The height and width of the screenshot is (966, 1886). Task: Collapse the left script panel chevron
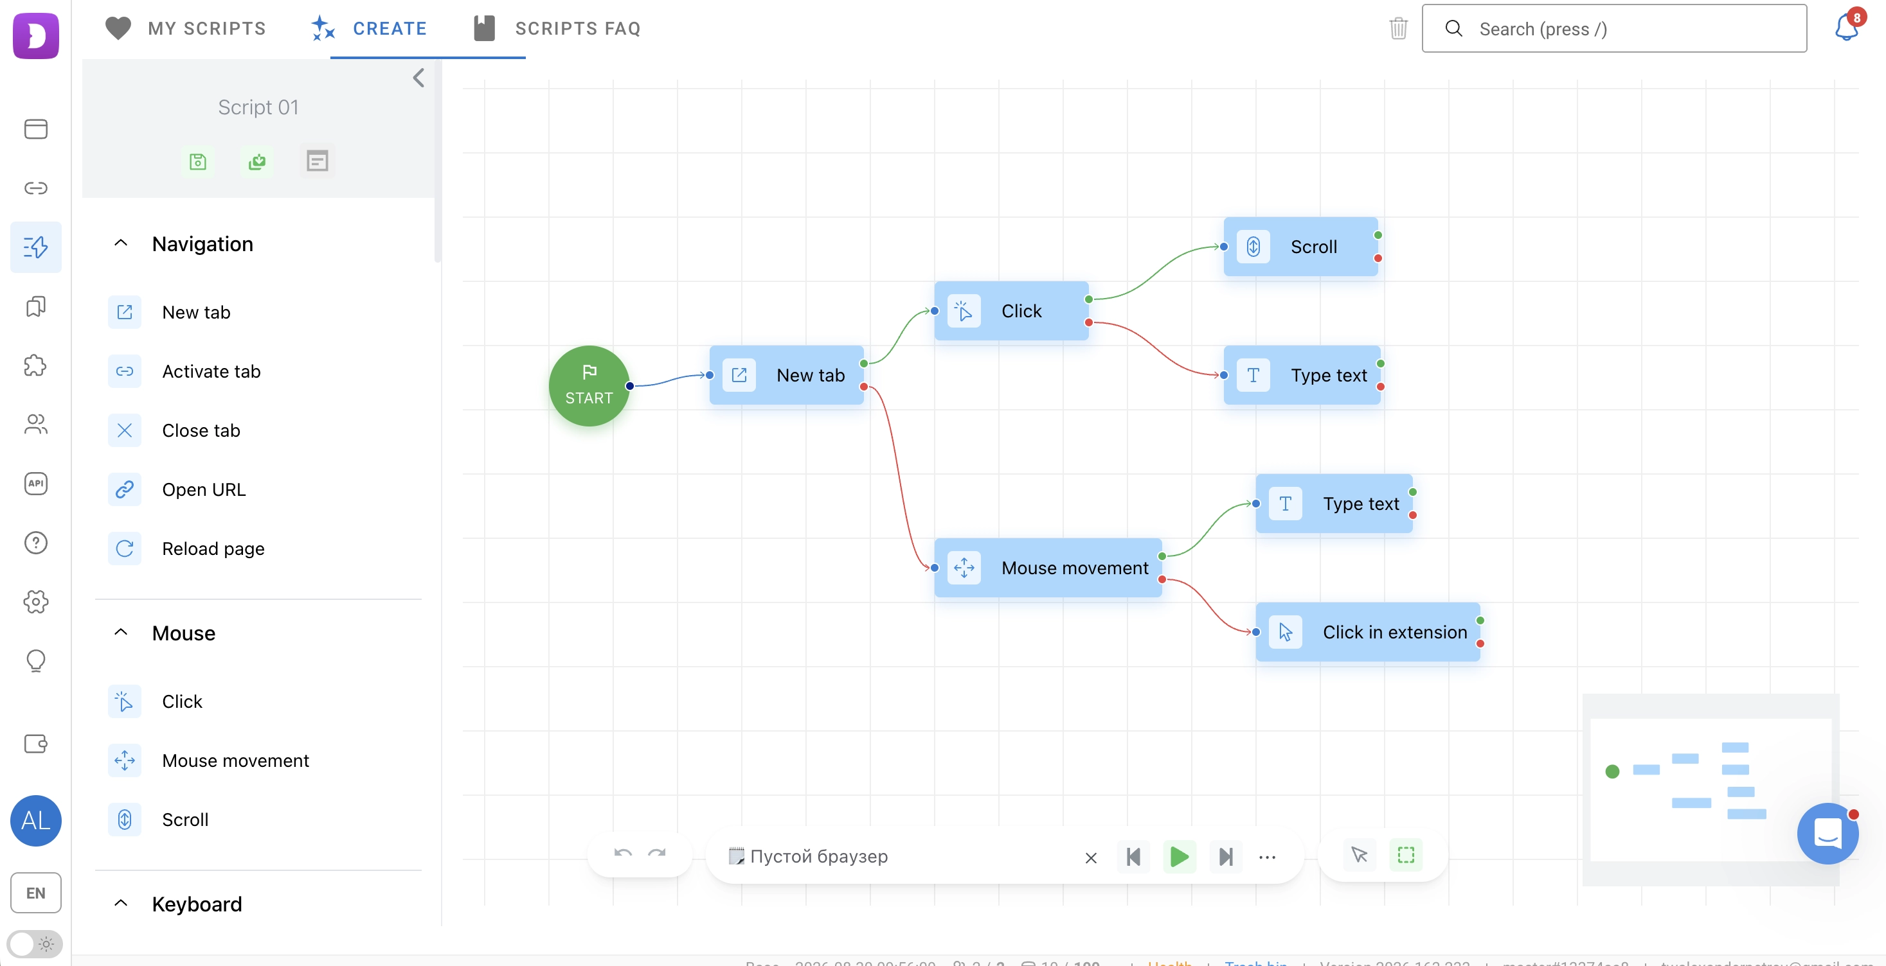[x=418, y=78]
